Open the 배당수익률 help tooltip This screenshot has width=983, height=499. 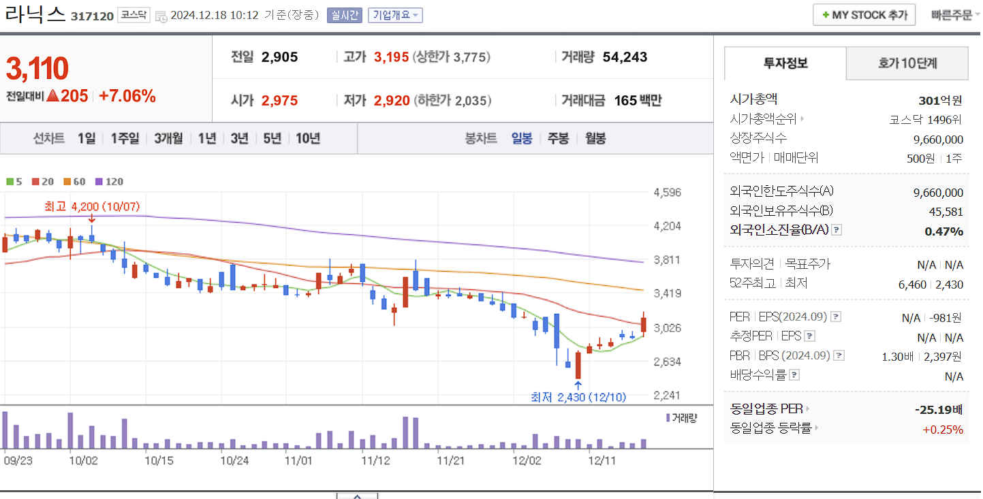point(794,376)
